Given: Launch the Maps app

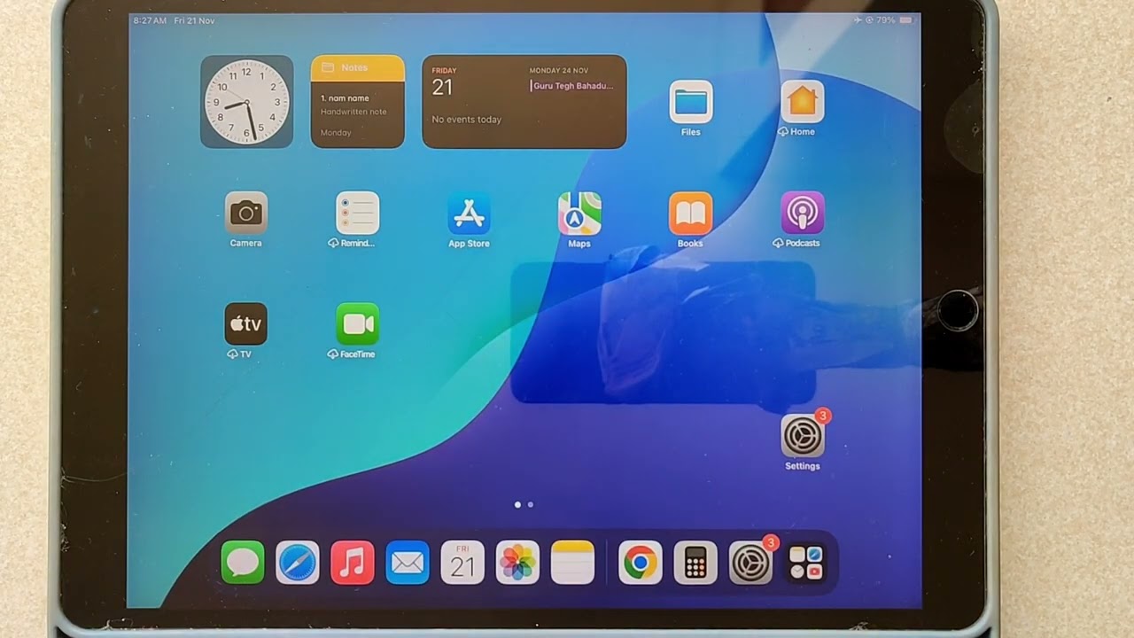Looking at the screenshot, I should pyautogui.click(x=579, y=213).
